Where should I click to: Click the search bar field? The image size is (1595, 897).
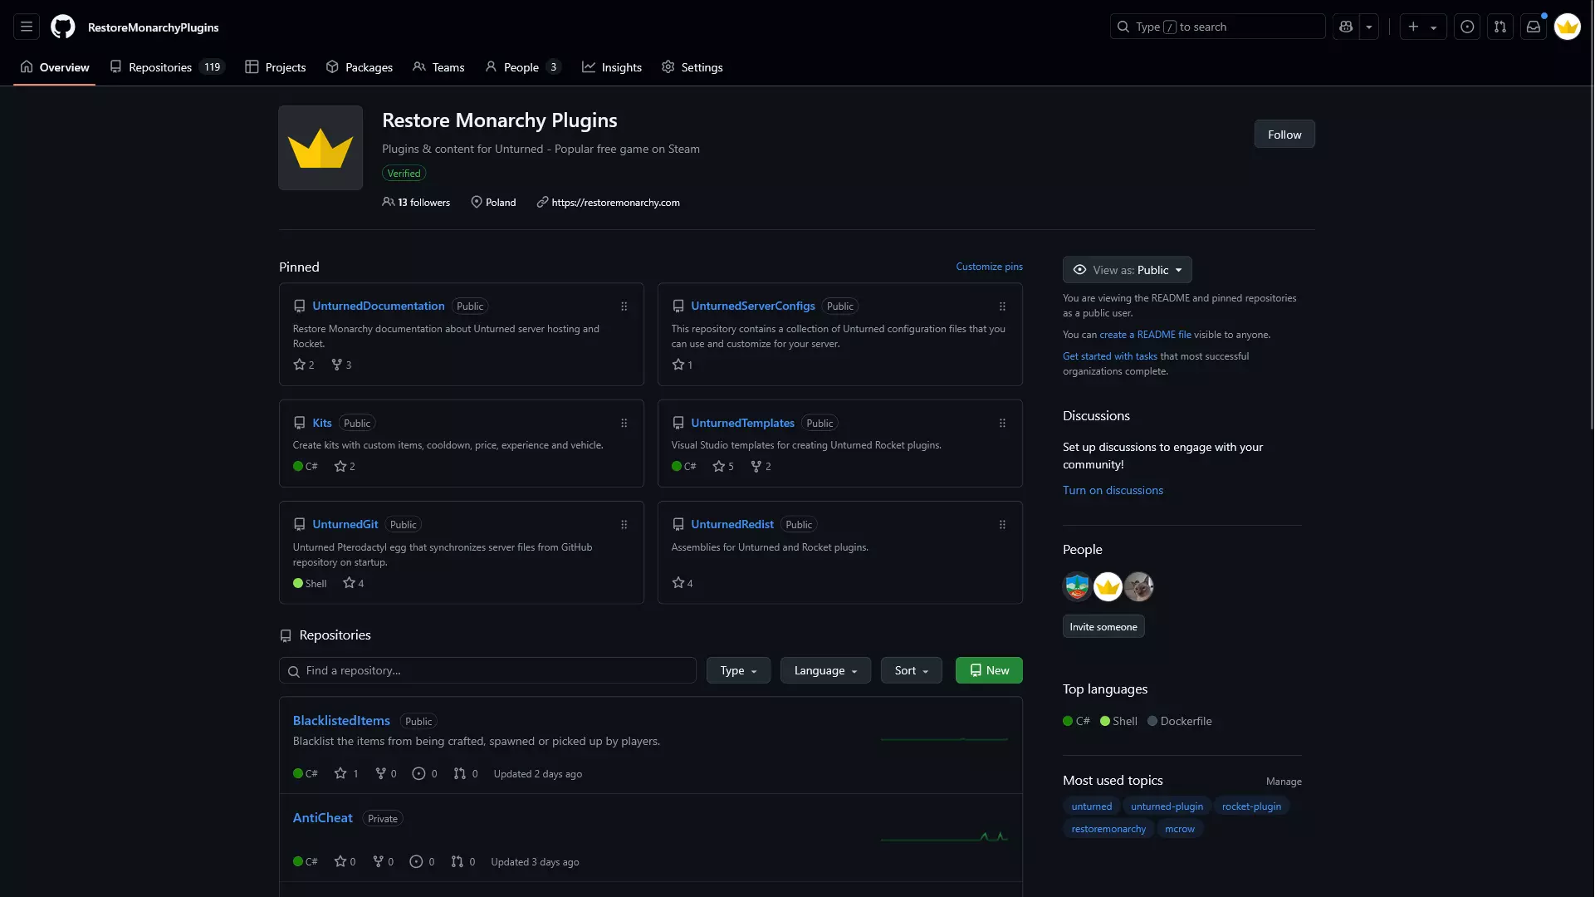[1217, 27]
